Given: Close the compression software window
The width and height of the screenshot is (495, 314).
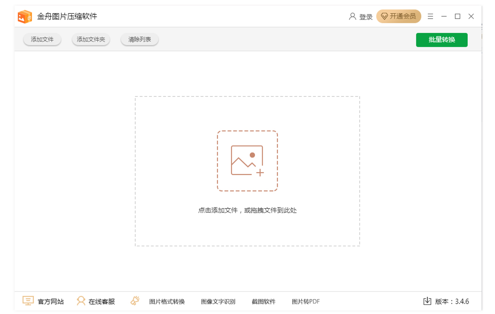Looking at the screenshot, I should tap(471, 16).
